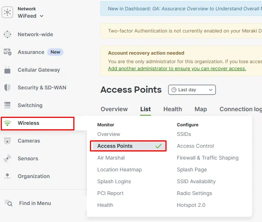262x222 pixels.
Task: Select Overview under Monitor
Action: pyautogui.click(x=109, y=134)
